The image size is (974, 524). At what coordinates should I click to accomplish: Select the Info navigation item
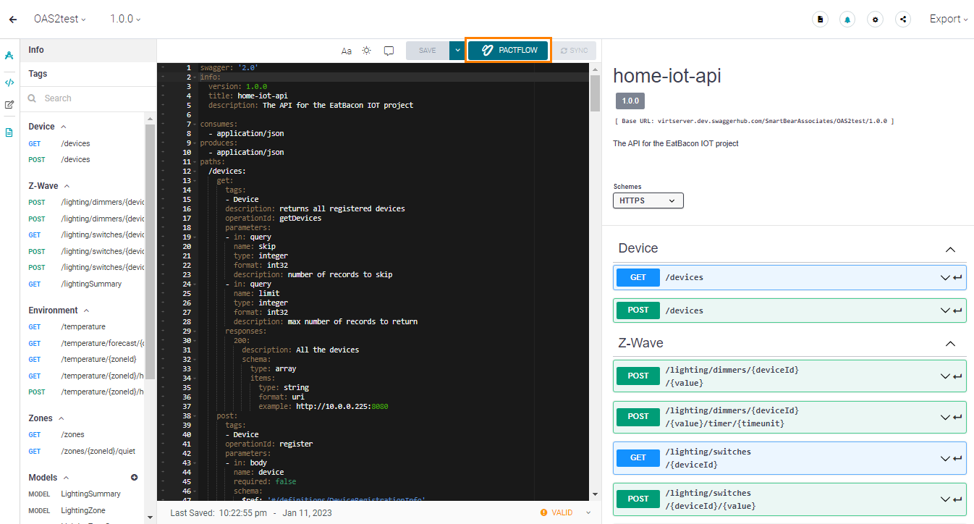[x=36, y=50]
